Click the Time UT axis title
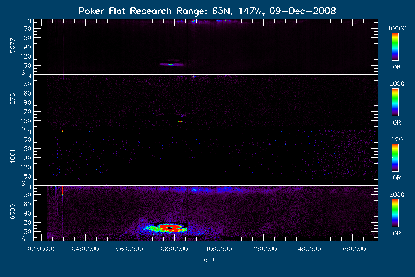Screen dimensions: 415x277 (205, 260)
